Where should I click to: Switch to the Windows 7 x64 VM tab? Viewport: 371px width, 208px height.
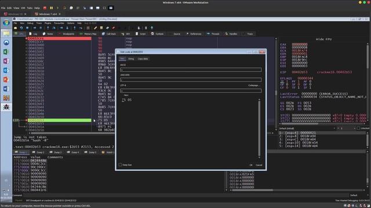[48, 14]
